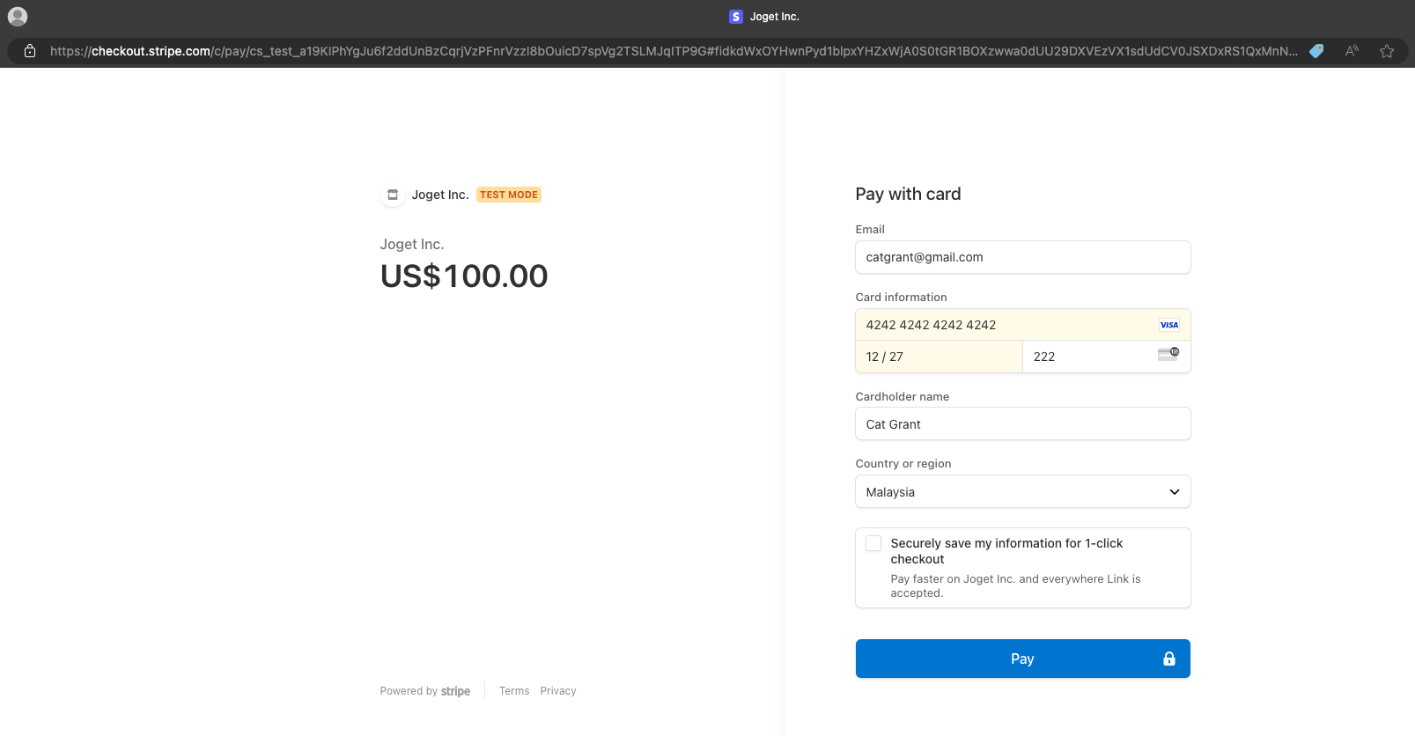Click the favorites star icon
The width and height of the screenshot is (1415, 736).
point(1387,51)
